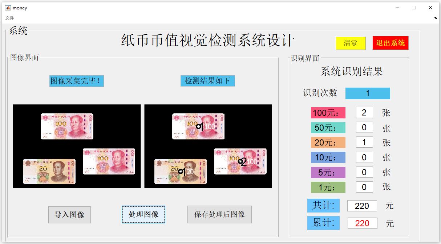Click the red 累计 value field
The width and height of the screenshot is (441, 244).
pyautogui.click(x=362, y=223)
